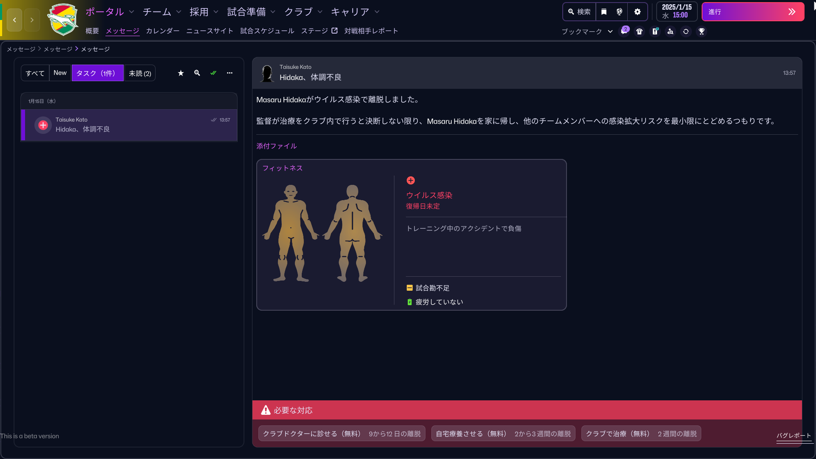Toggle starred messages filter
The width and height of the screenshot is (816, 459).
point(181,73)
